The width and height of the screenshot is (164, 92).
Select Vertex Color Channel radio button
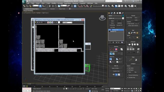127,26
